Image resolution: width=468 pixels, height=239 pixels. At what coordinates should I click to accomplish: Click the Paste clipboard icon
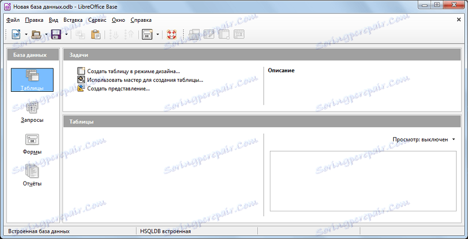click(x=95, y=35)
